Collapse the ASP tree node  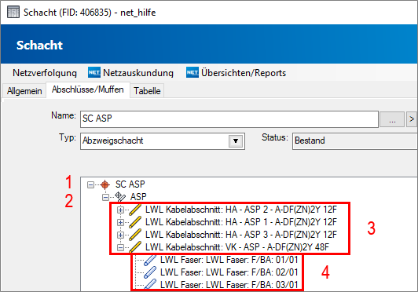pos(105,197)
